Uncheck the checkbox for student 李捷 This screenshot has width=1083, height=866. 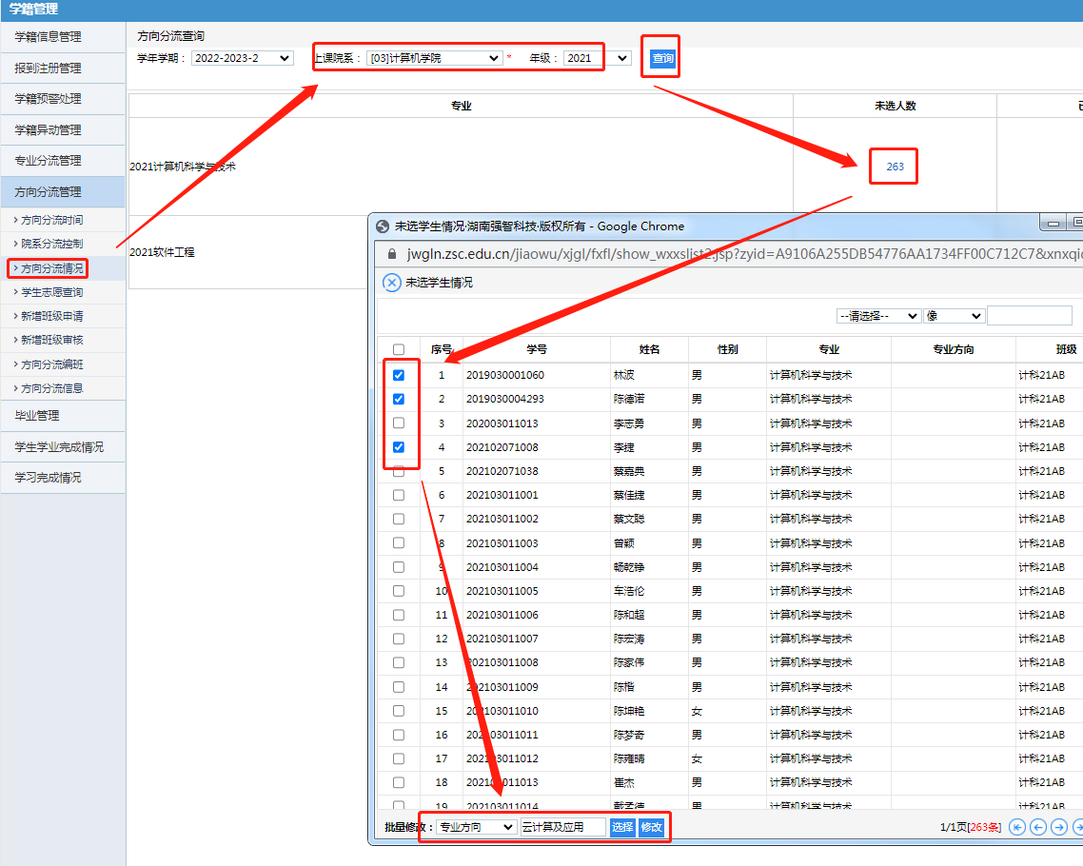click(399, 447)
